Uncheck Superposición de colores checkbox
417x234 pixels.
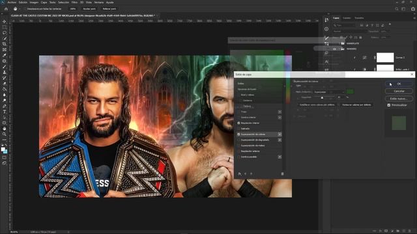[x=238, y=135]
